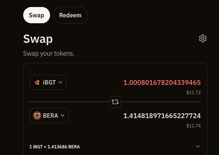
Task: Choose a token via the iBGT label
Action: [49, 82]
